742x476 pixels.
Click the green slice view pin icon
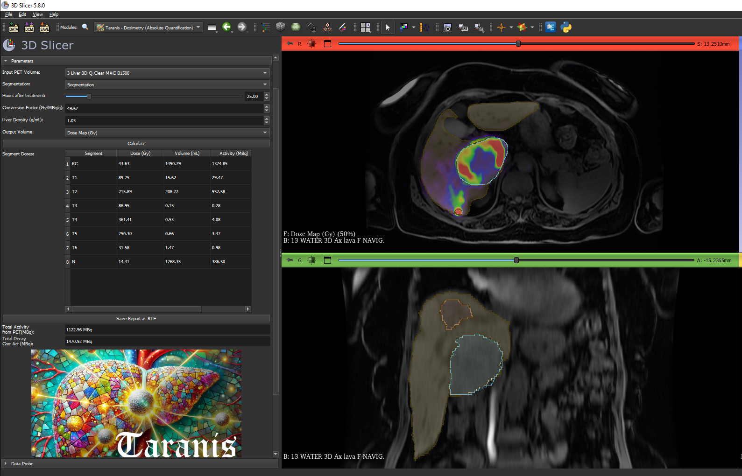point(290,260)
